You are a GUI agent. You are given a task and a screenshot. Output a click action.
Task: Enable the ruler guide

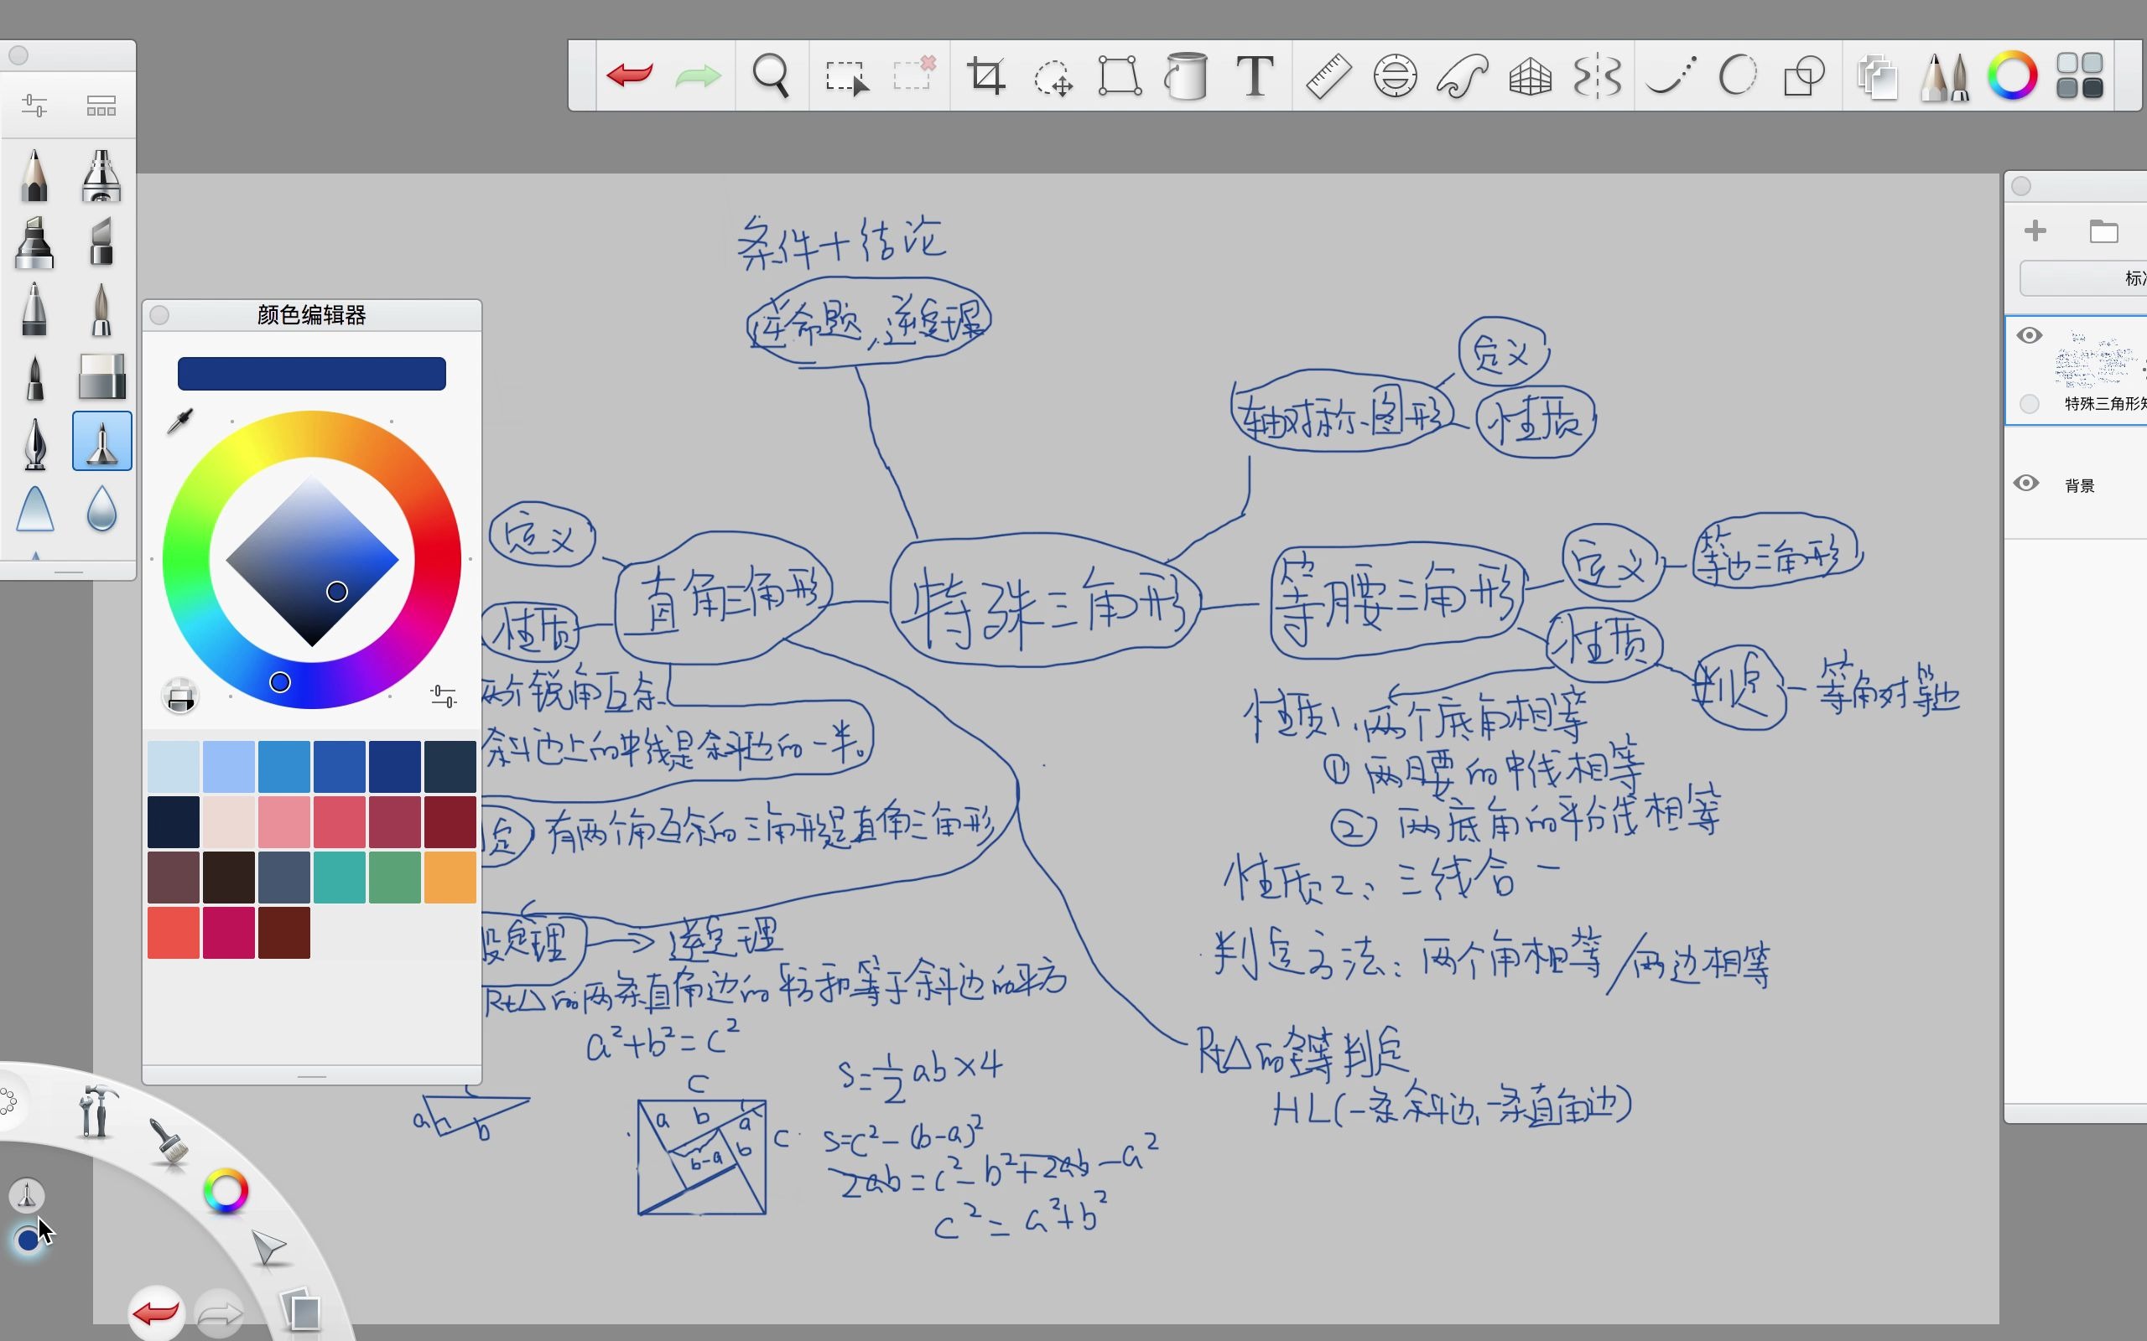pyautogui.click(x=1328, y=75)
